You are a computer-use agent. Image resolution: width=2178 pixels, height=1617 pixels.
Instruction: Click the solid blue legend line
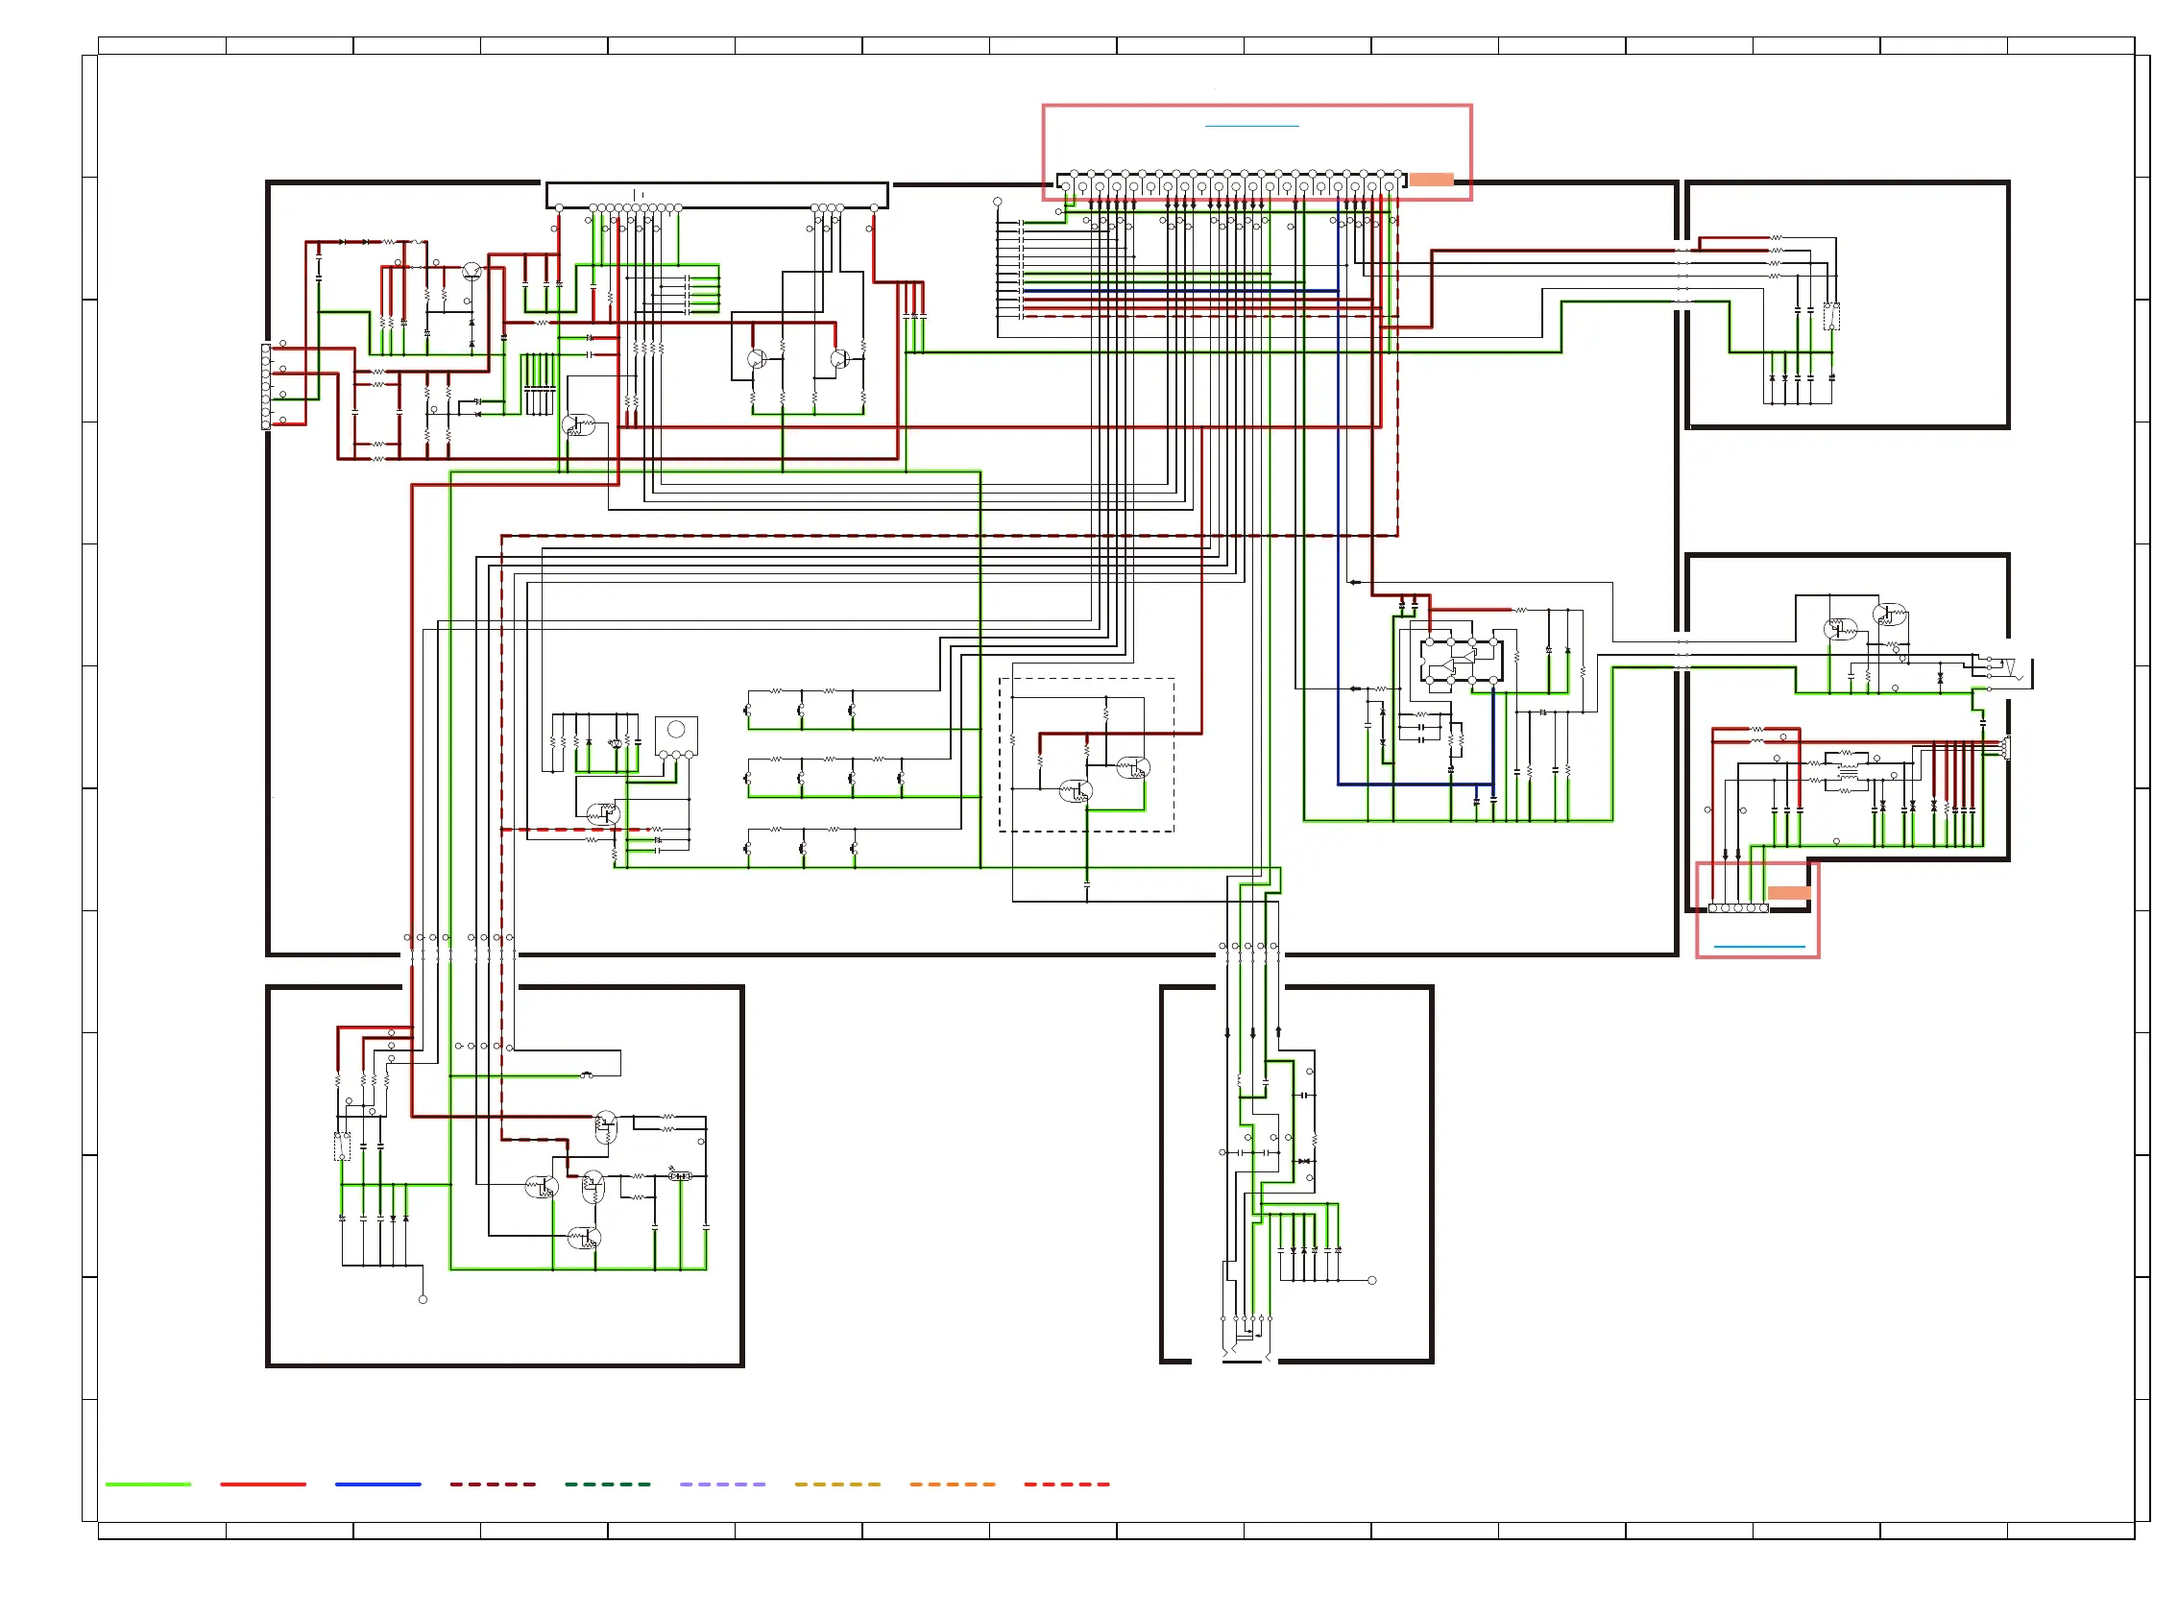pos(376,1484)
